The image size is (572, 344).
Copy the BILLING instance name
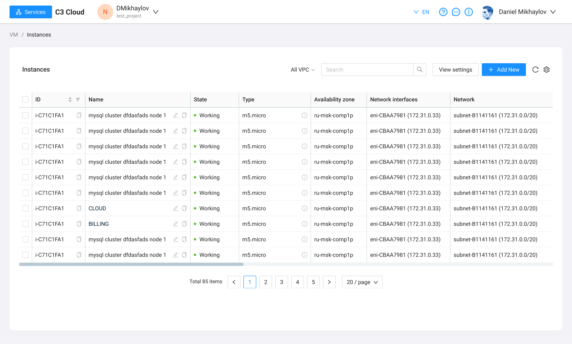pos(184,224)
